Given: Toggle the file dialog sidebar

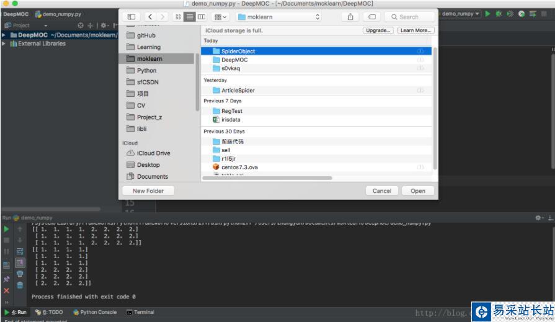Looking at the screenshot, I should point(131,17).
